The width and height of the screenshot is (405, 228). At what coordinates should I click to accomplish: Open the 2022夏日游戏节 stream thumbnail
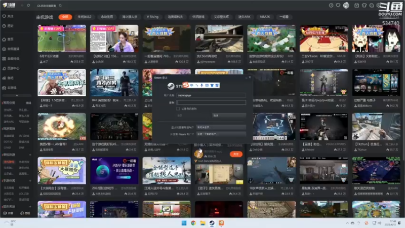coord(114,171)
